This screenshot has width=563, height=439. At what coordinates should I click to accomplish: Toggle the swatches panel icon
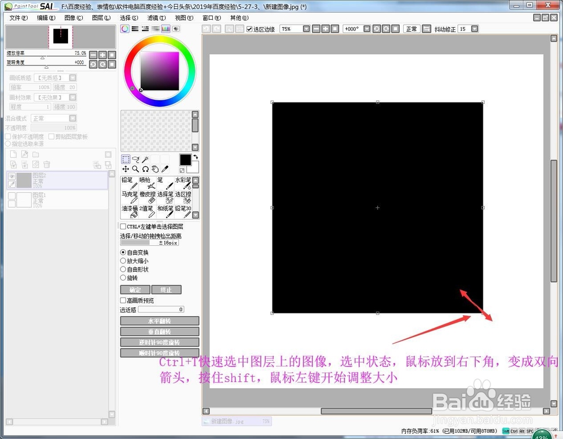[166, 29]
